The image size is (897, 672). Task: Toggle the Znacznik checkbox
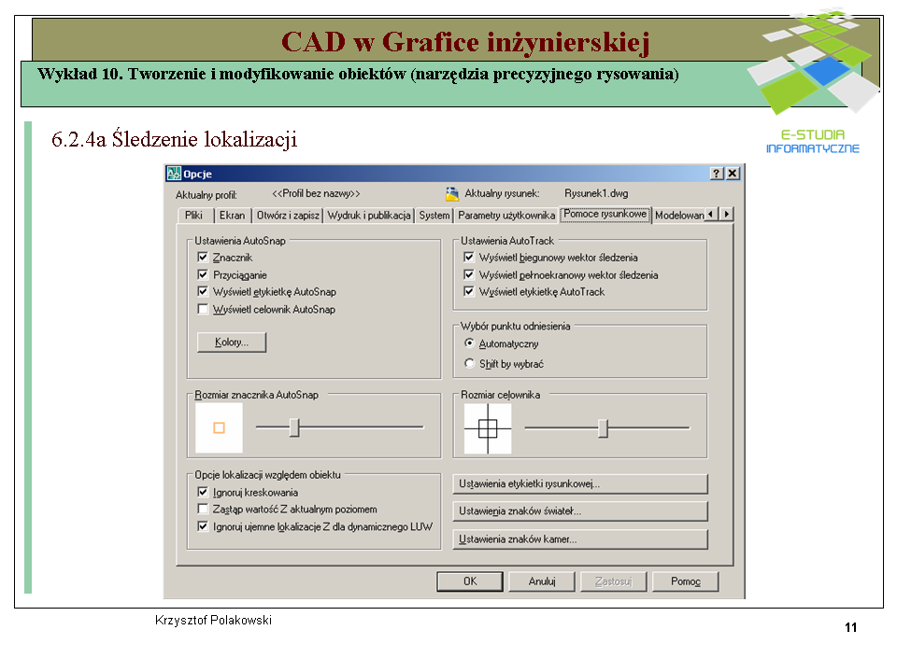click(203, 258)
